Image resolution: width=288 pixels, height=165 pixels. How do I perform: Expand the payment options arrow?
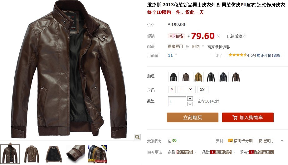(282, 141)
